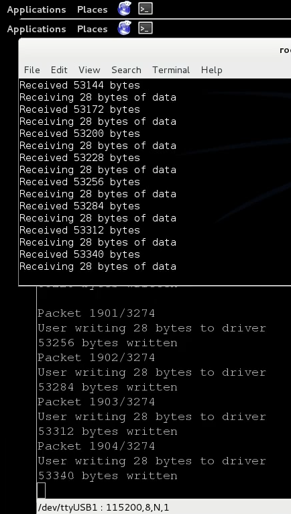Screen dimensions: 291x514
Task: Open Applications menu in top panel
Action: pyautogui.click(x=36, y=9)
